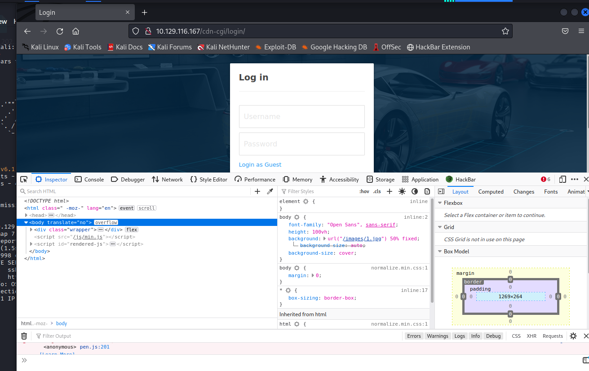Image resolution: width=589 pixels, height=371 pixels.
Task: Reload the page with the refresh icon
Action: coord(60,31)
